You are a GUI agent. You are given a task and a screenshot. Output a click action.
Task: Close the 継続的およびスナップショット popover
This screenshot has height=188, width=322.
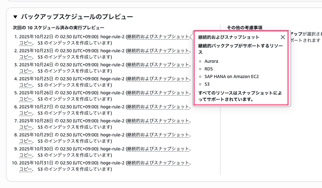pyautogui.click(x=283, y=37)
